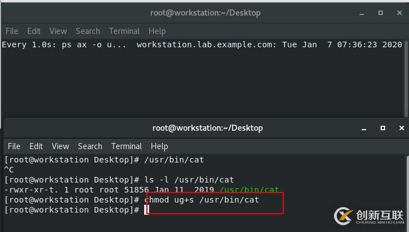Maximize the front terminal window
The width and height of the screenshot is (409, 232).
[383, 128]
